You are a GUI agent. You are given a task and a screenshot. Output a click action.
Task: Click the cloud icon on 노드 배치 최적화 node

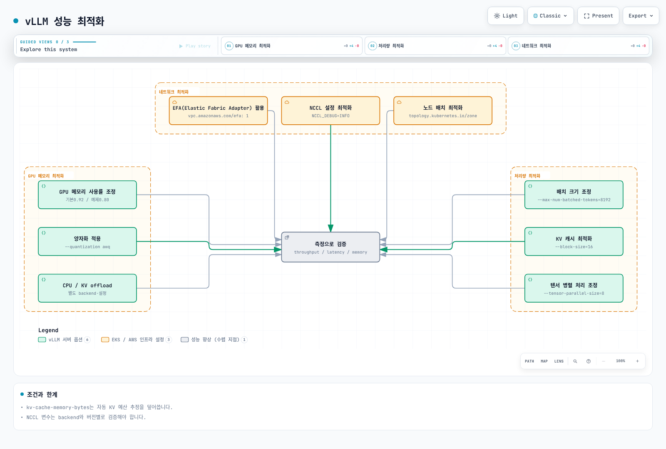(x=399, y=102)
